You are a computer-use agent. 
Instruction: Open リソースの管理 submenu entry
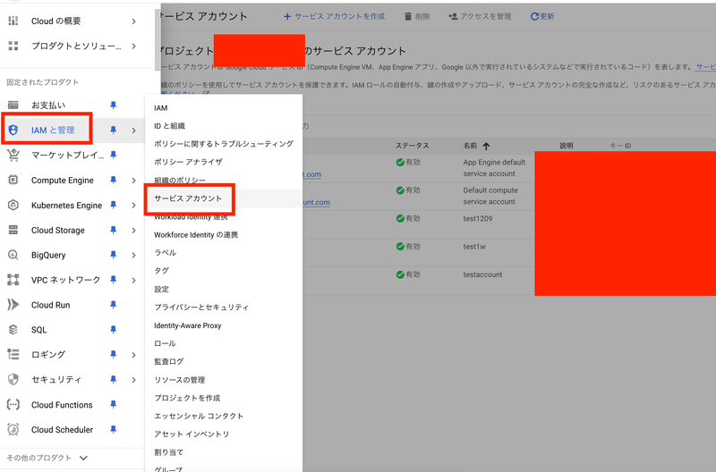pyautogui.click(x=180, y=380)
